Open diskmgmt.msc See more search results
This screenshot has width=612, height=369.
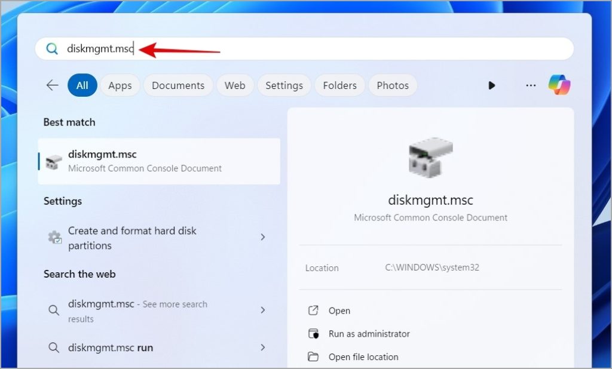point(159,311)
